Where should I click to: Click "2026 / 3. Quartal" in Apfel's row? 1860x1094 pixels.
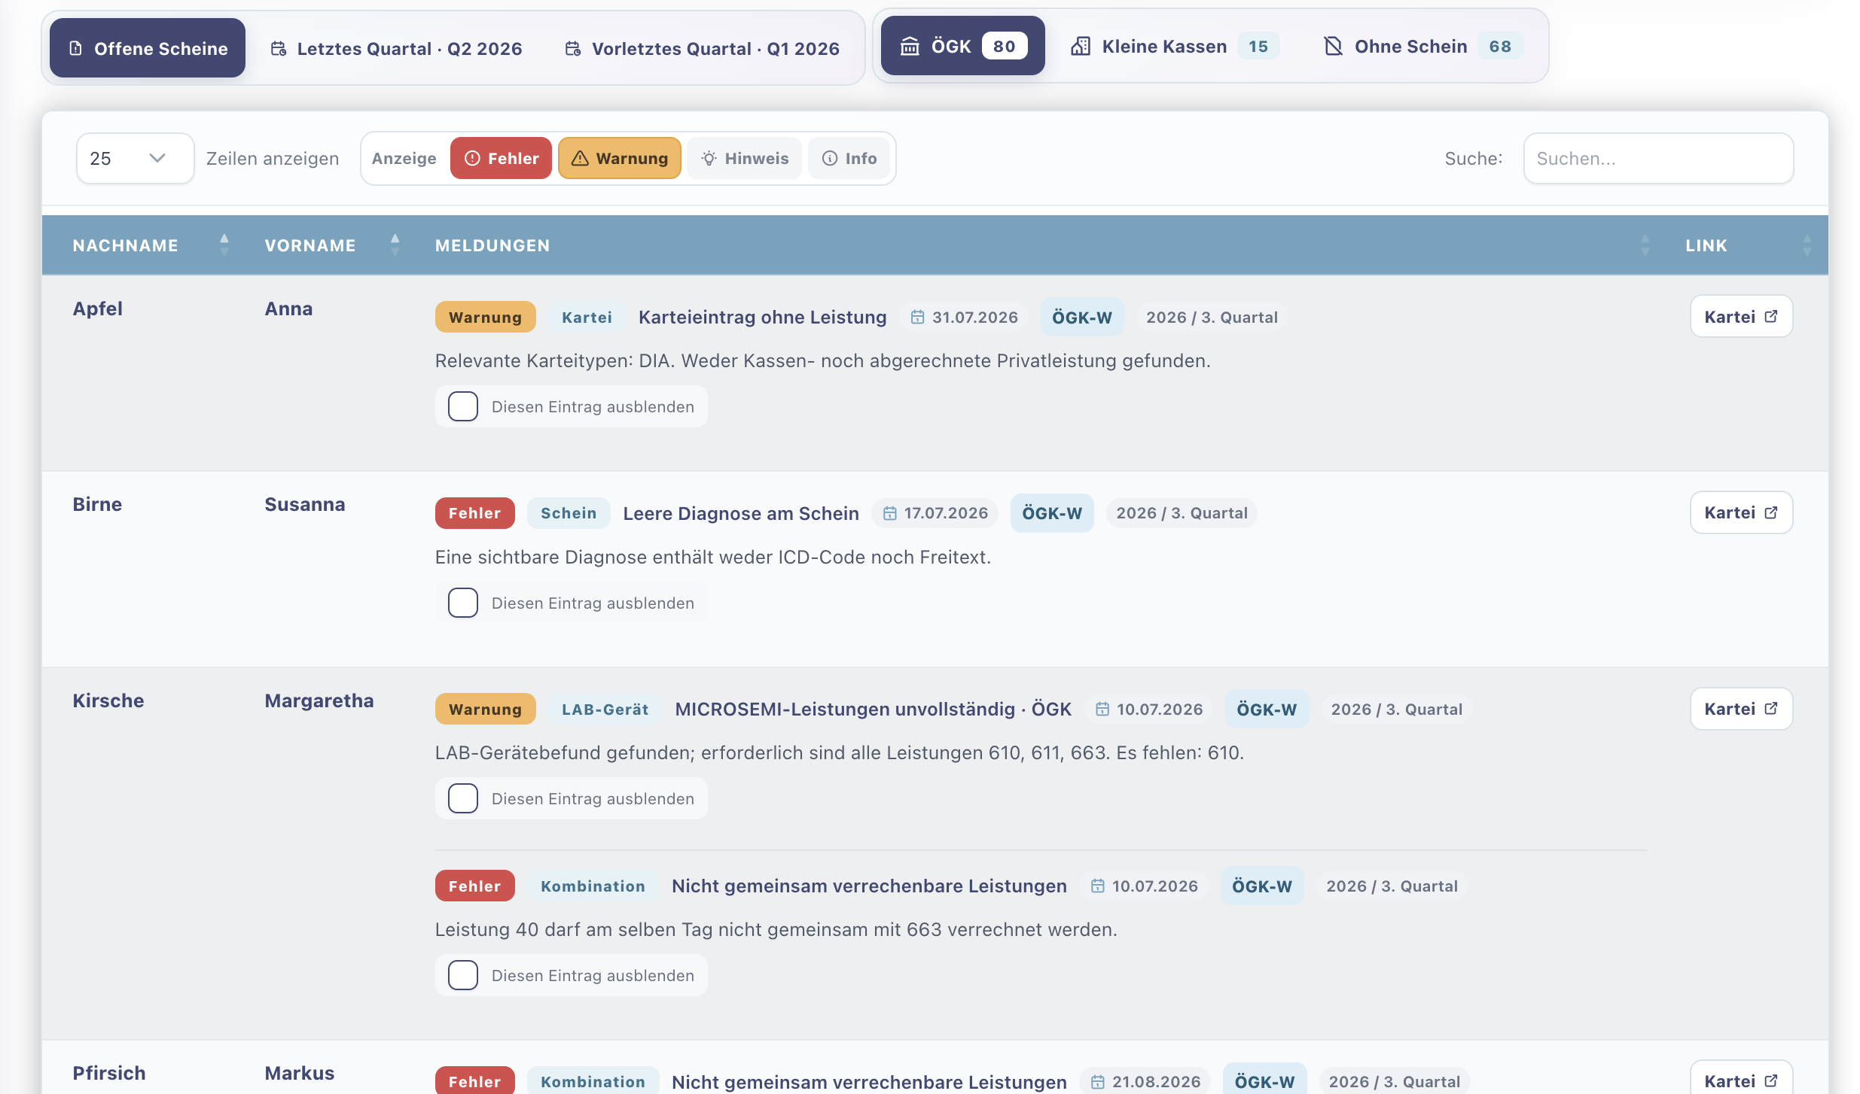pos(1212,317)
